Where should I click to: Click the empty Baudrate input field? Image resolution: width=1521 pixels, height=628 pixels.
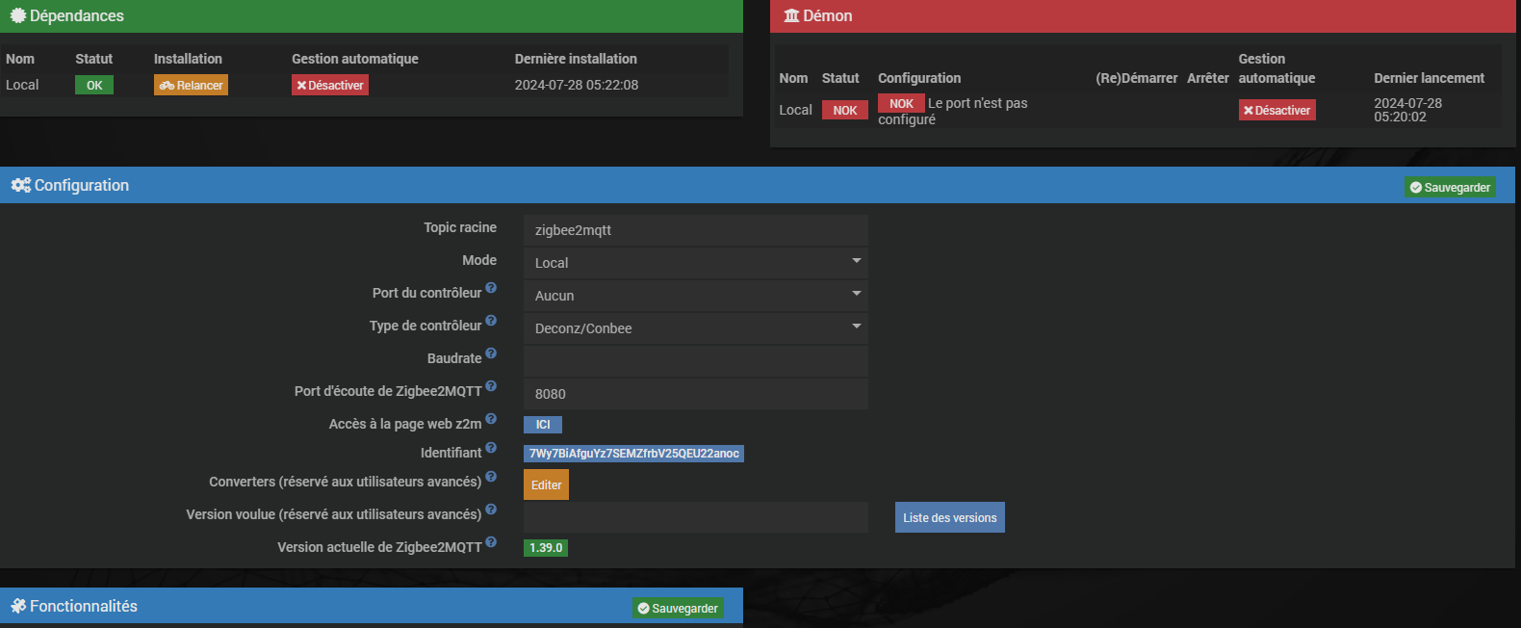click(696, 360)
